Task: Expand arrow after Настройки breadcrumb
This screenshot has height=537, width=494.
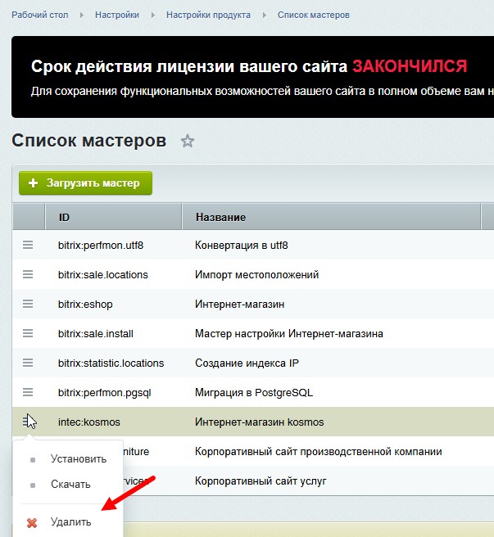Action: [x=153, y=16]
